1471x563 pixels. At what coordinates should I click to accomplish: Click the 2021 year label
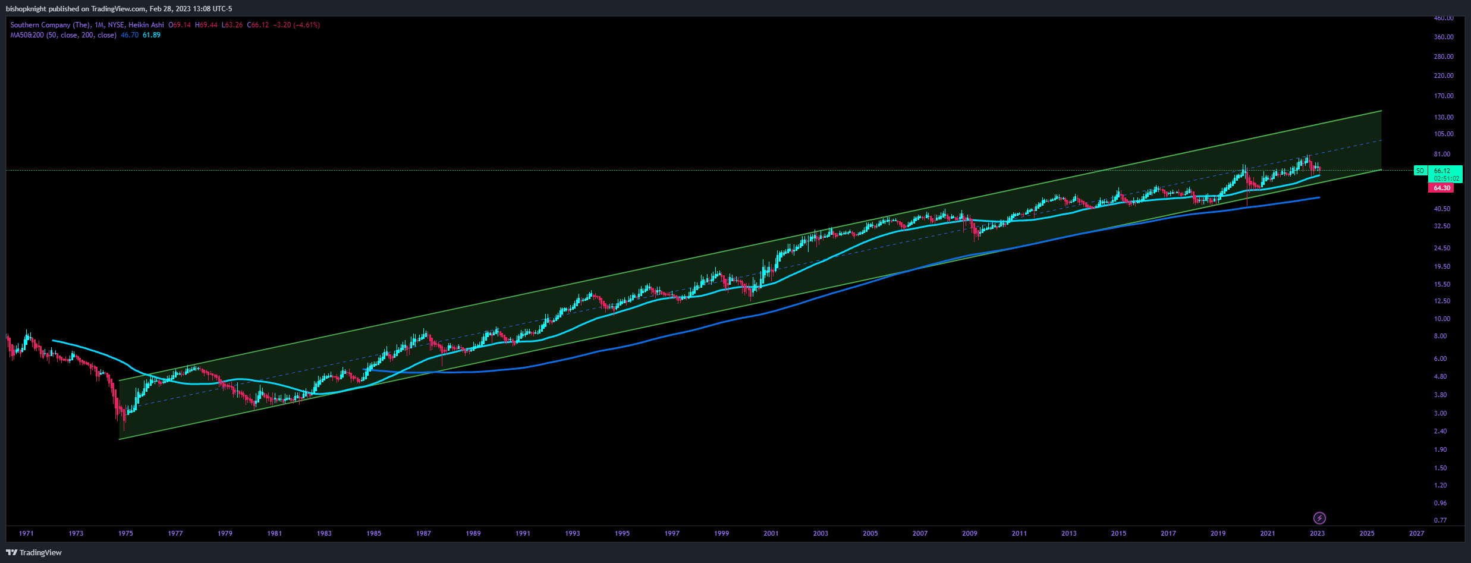[1268, 533]
